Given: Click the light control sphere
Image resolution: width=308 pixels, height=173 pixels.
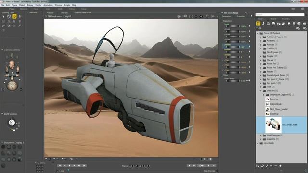Looking at the screenshot, I should [12, 123].
